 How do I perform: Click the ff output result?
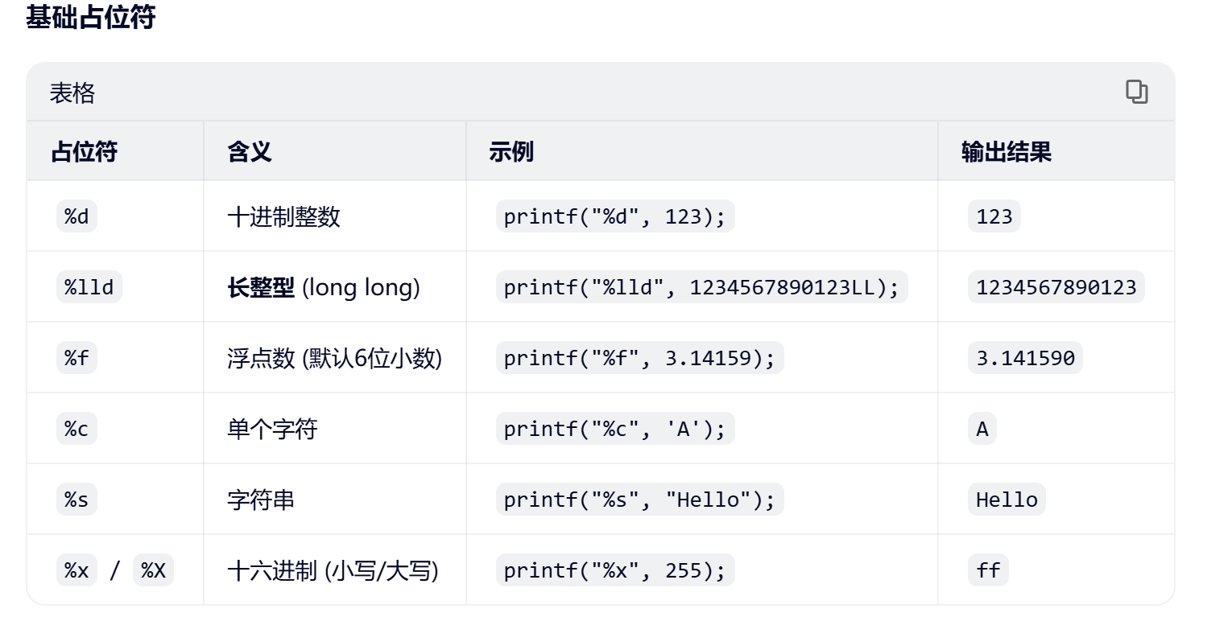click(988, 570)
